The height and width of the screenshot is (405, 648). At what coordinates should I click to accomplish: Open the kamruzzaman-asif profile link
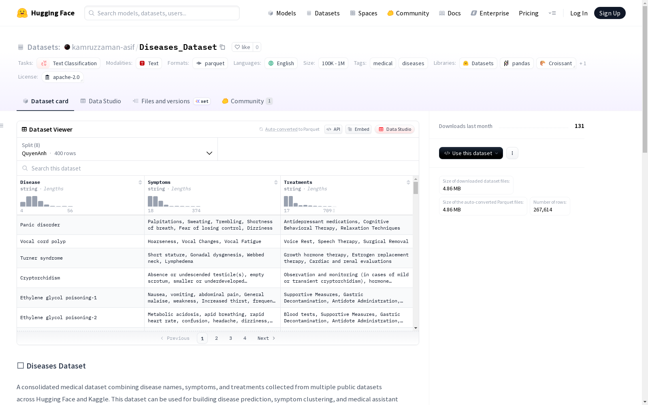click(x=103, y=47)
